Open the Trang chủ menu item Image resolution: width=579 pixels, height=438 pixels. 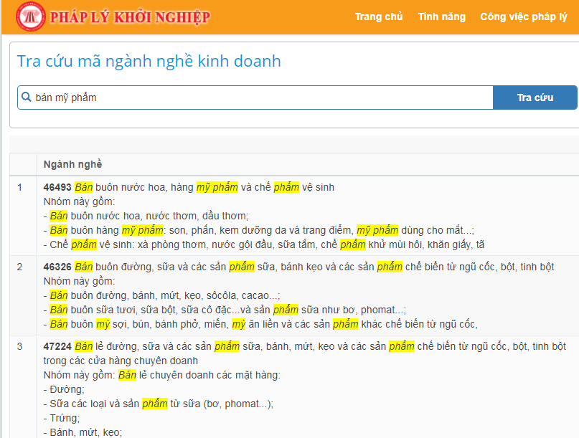(x=379, y=16)
